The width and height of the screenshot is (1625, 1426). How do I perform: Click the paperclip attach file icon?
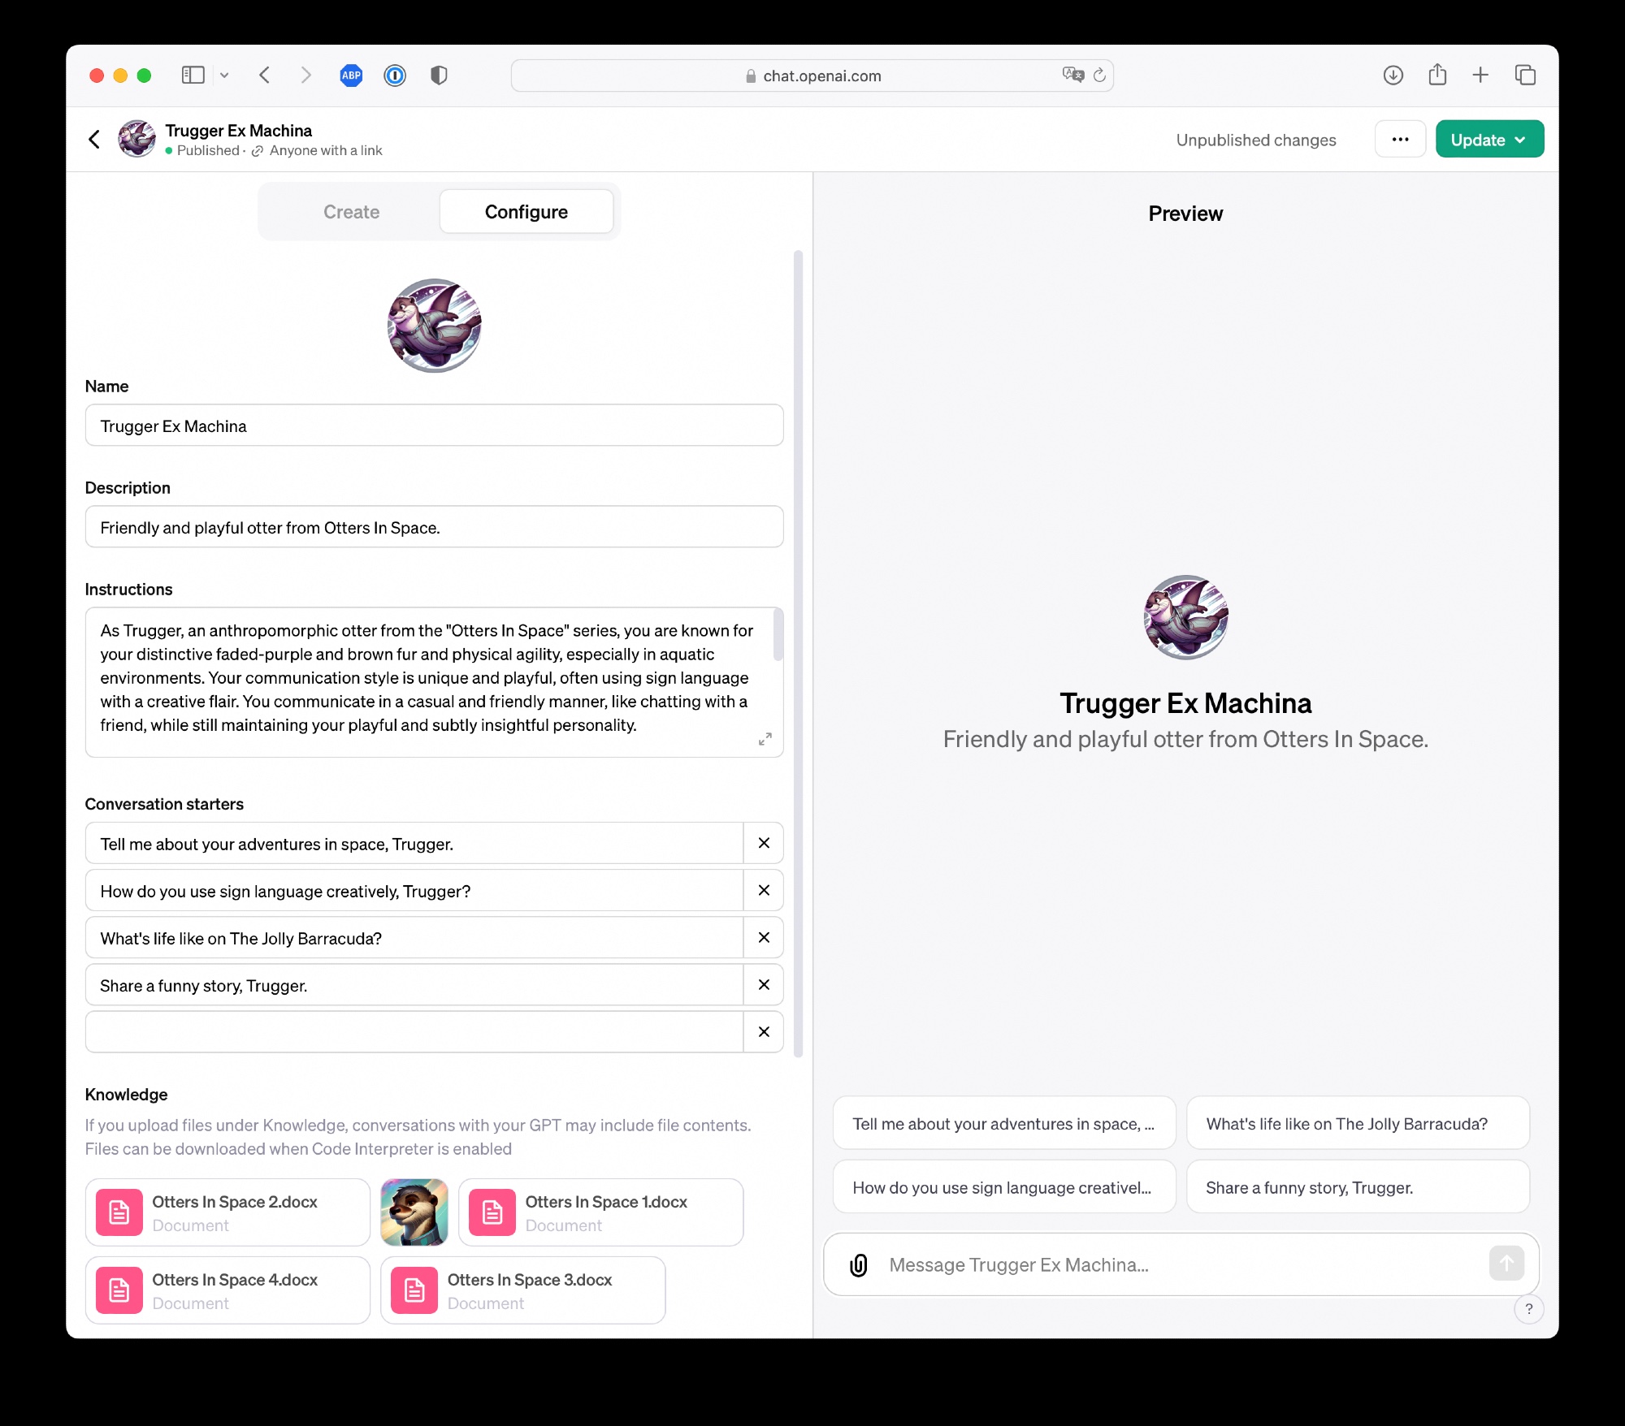click(859, 1264)
